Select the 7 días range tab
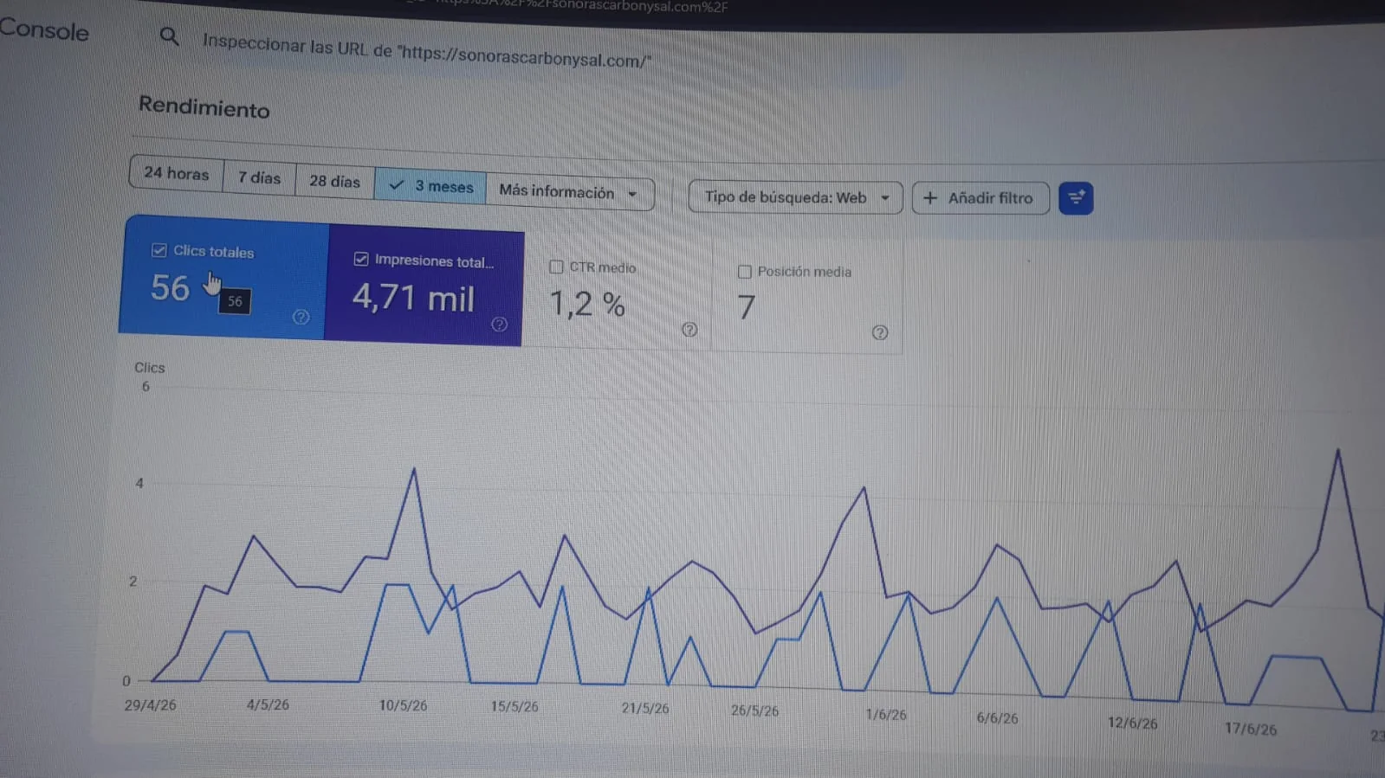The image size is (1385, 778). point(260,177)
